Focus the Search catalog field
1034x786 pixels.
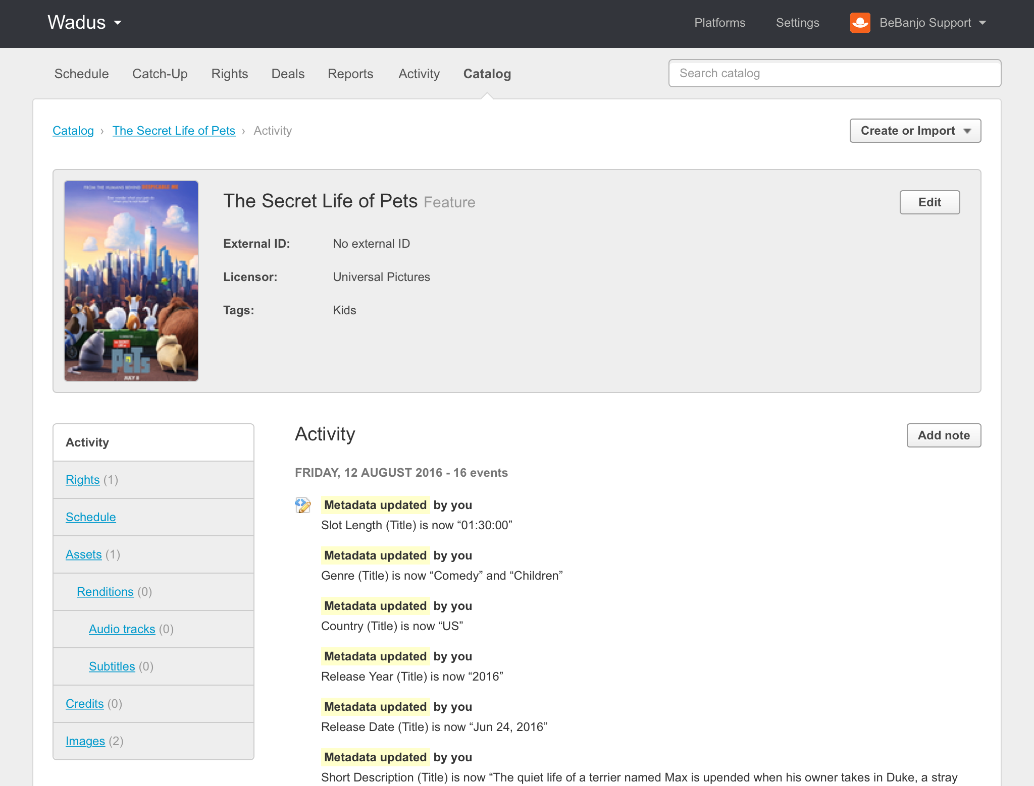click(x=834, y=73)
